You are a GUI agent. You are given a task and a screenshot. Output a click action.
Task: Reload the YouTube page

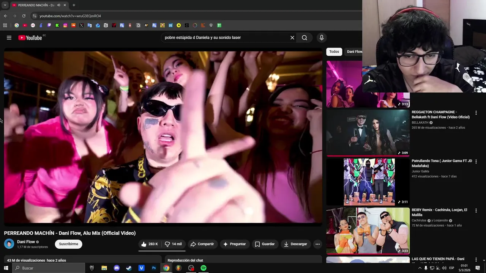24,16
